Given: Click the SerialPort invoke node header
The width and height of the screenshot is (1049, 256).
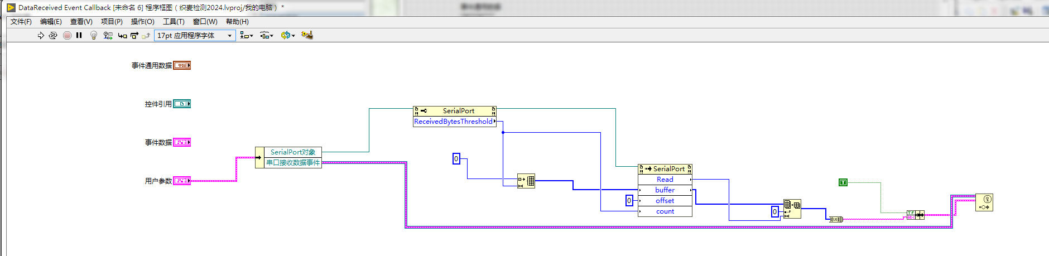Looking at the screenshot, I should [665, 168].
